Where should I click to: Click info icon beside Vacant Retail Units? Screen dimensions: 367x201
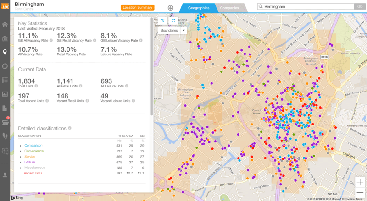pos(87,101)
